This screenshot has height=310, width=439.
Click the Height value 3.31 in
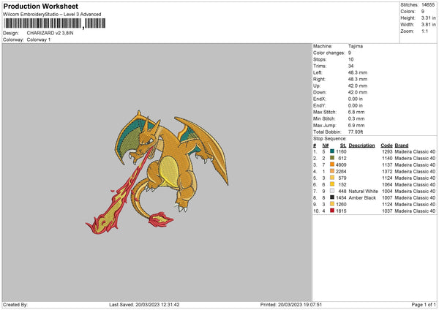[428, 18]
